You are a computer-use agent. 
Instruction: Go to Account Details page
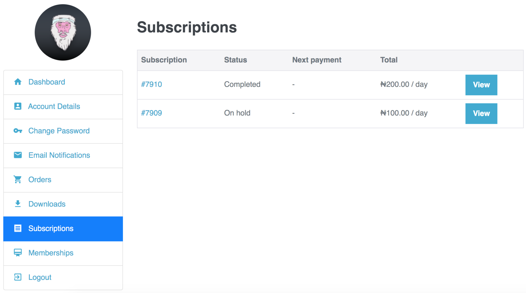pos(63,107)
